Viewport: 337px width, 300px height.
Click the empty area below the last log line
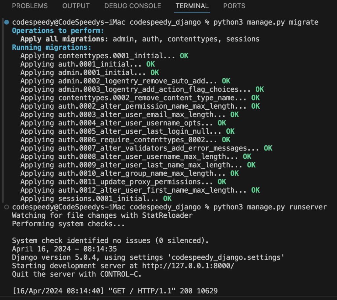165,298
